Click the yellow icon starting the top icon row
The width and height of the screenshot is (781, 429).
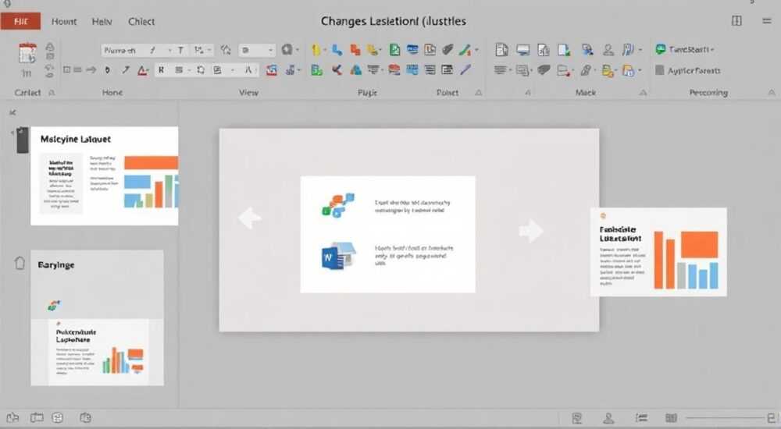316,50
